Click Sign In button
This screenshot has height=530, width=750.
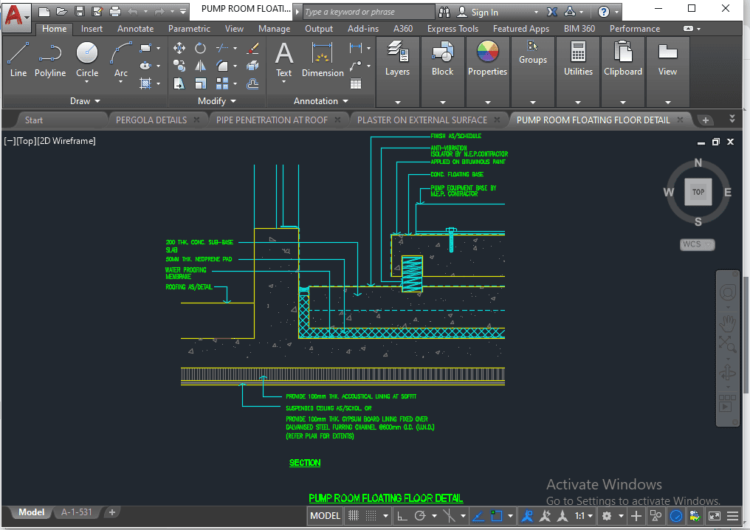[x=484, y=12]
